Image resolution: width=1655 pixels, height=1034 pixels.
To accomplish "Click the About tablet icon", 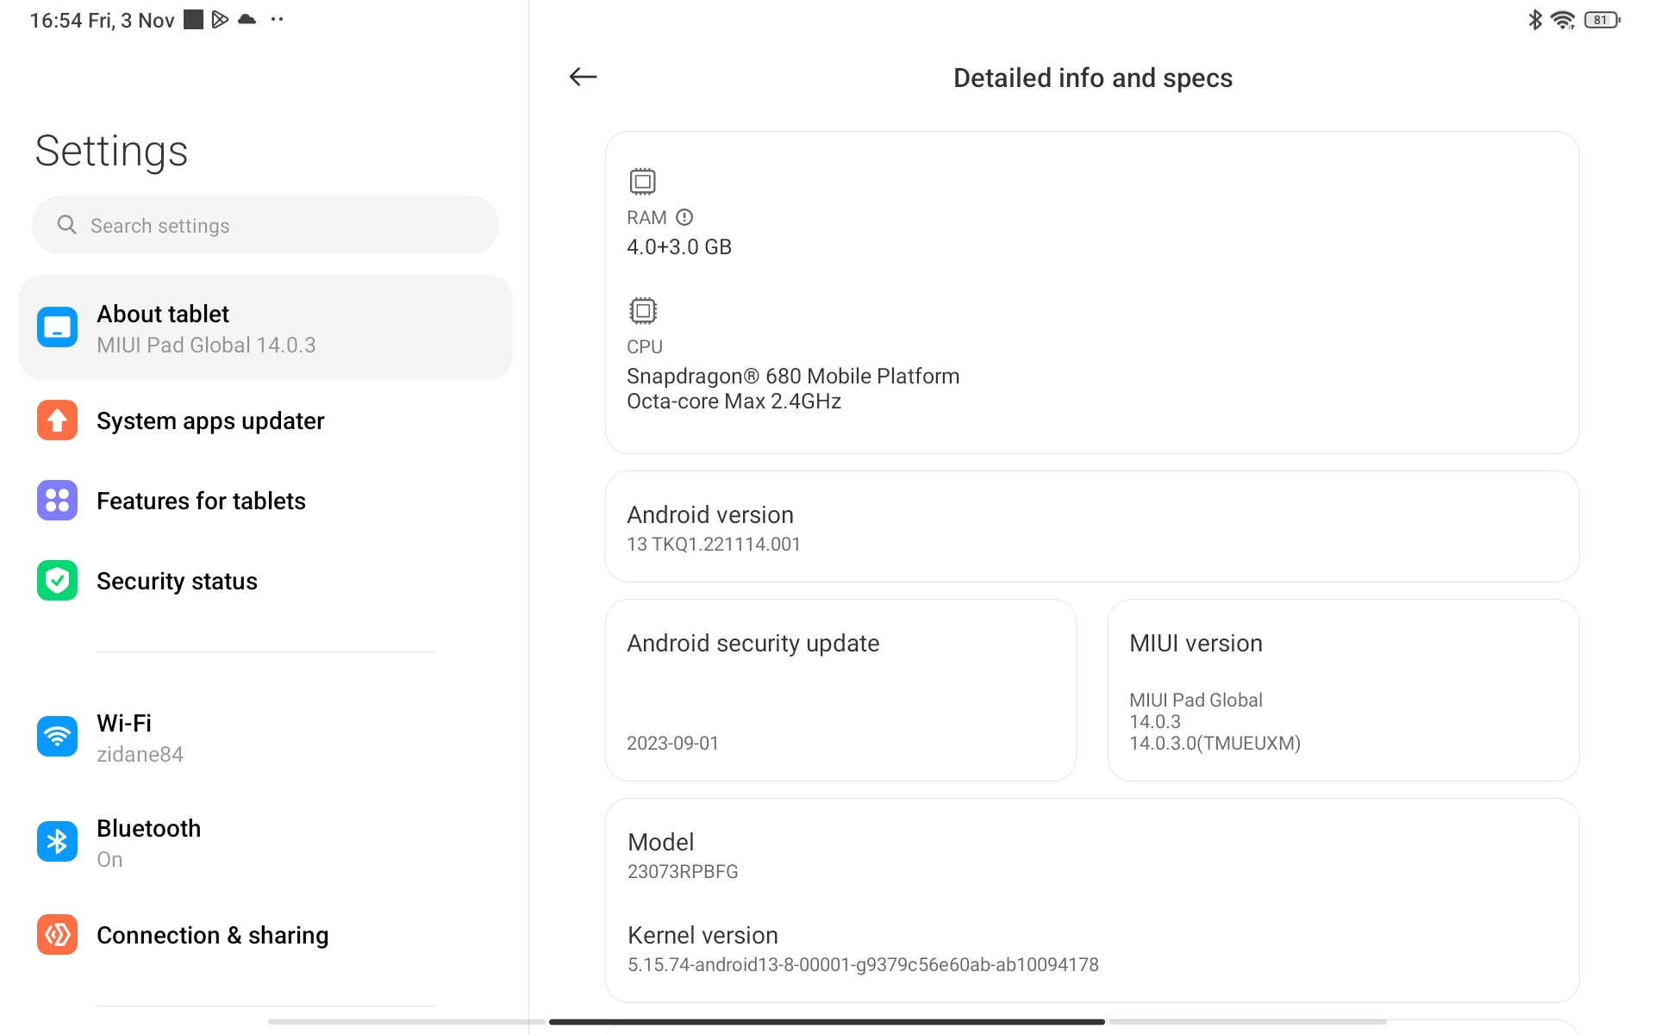I will [x=57, y=327].
